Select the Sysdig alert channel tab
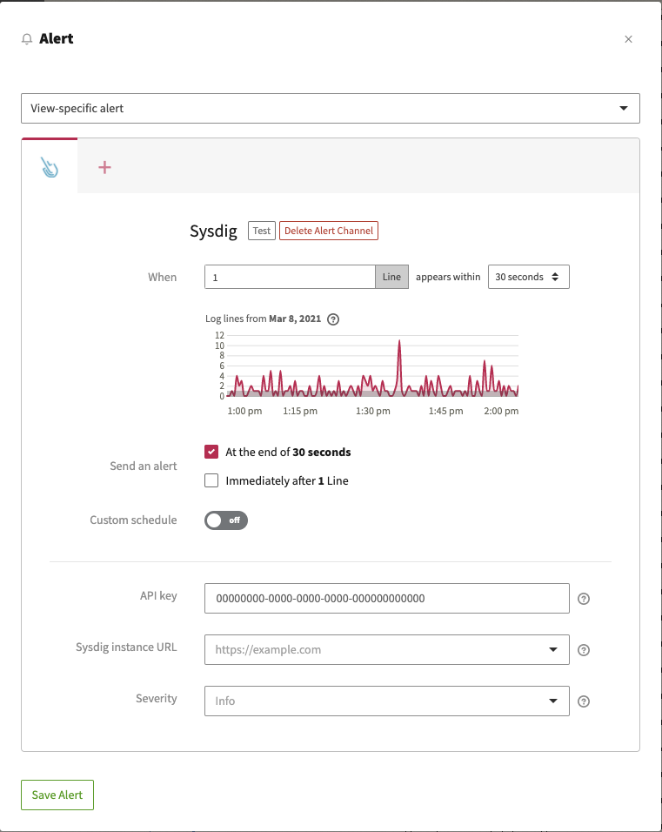 click(50, 166)
